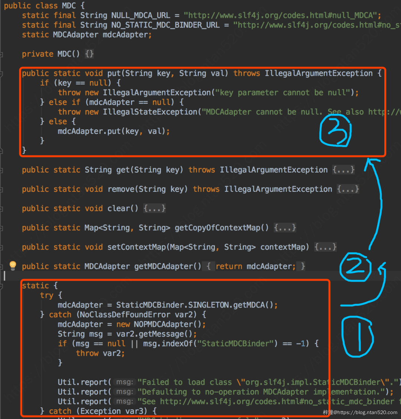Image resolution: width=401 pixels, height=419 pixels.
Task: Click the "See http://www.slf4j.org/codes.html#no_static_mdc_binder" string
Action: click(269, 402)
